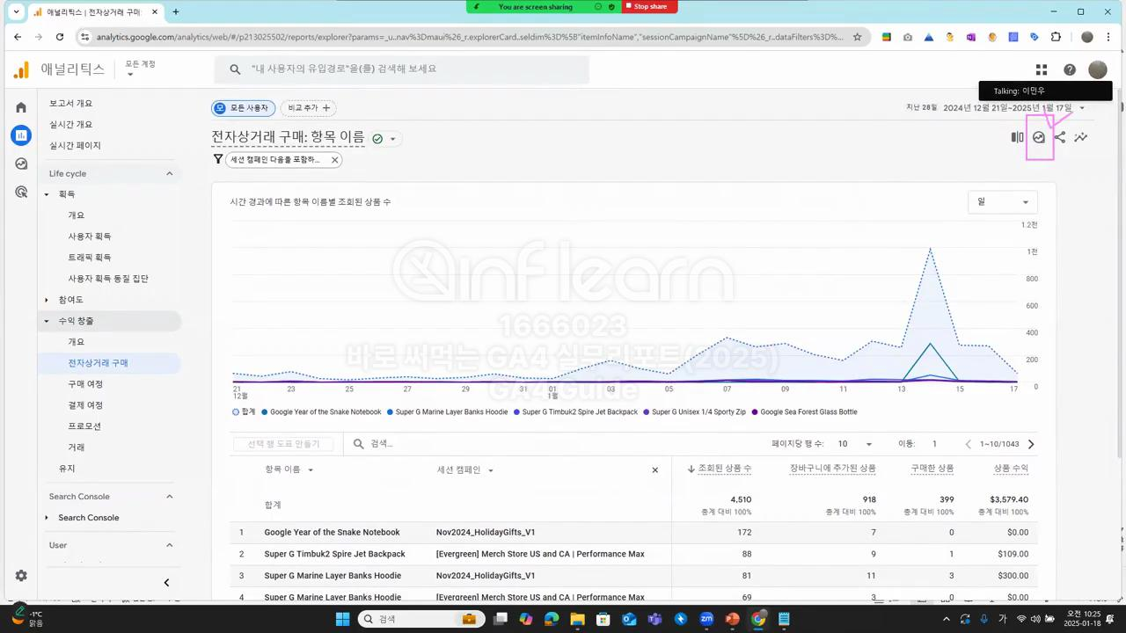Open the Explore icon in the left rail

tap(21, 164)
